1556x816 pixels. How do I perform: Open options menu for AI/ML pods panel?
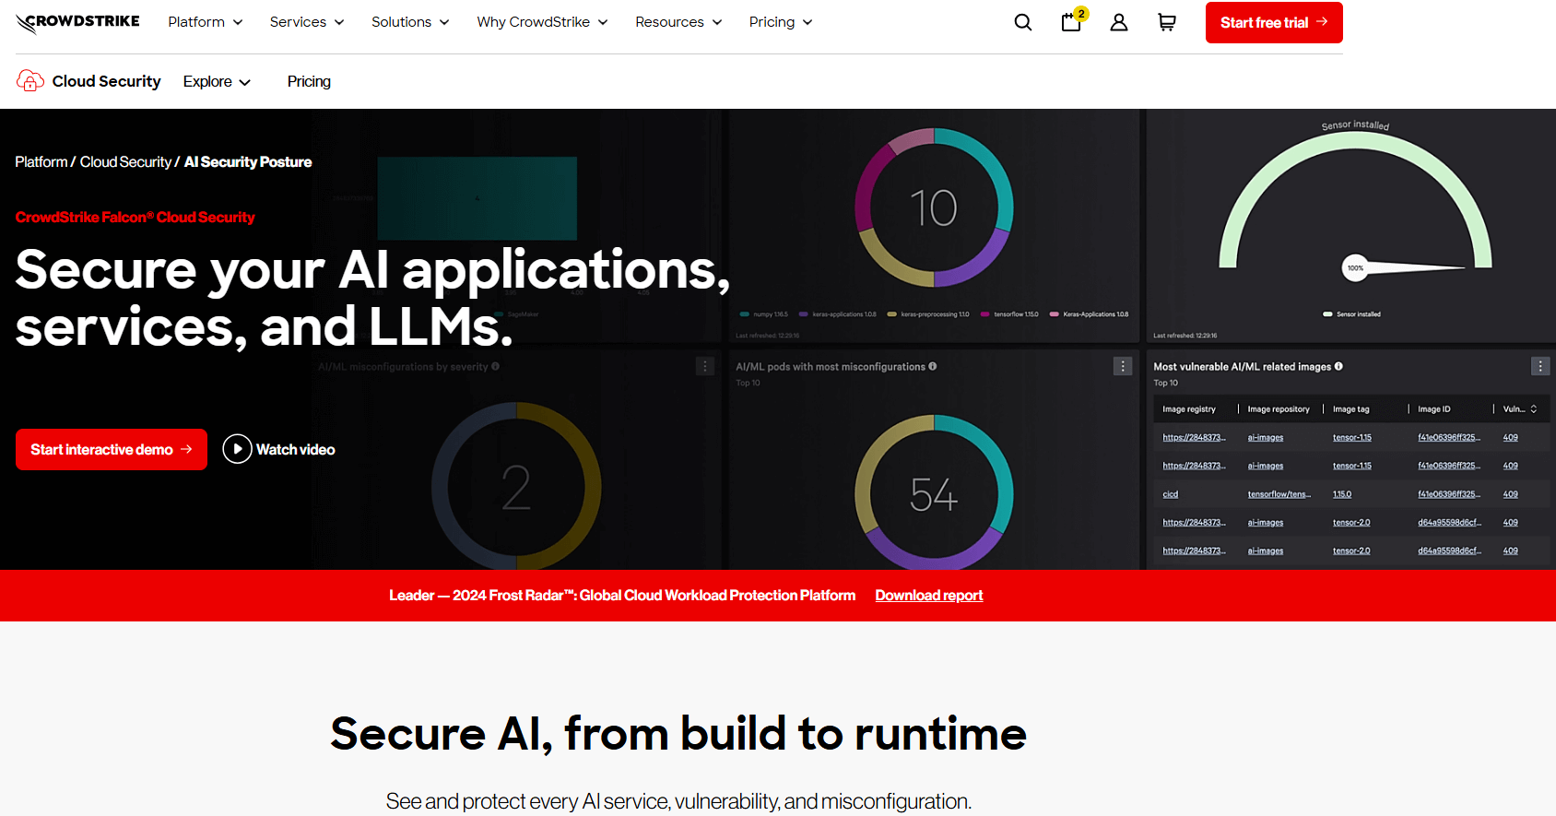pyautogui.click(x=1123, y=366)
